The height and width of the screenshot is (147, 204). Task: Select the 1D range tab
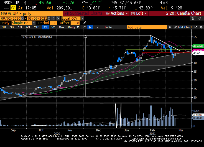pyautogui.click(x=4, y=27)
